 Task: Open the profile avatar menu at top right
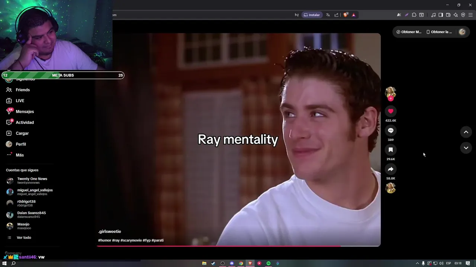[462, 32]
